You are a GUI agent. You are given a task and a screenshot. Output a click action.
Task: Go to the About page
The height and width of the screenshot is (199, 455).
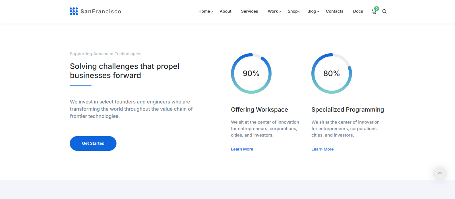tap(226, 11)
